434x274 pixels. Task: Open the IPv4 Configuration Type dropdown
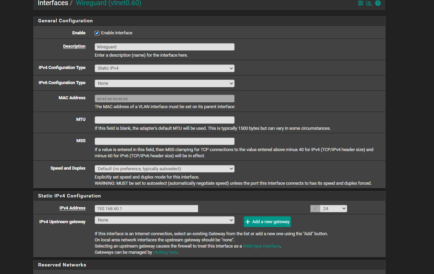tap(164, 68)
